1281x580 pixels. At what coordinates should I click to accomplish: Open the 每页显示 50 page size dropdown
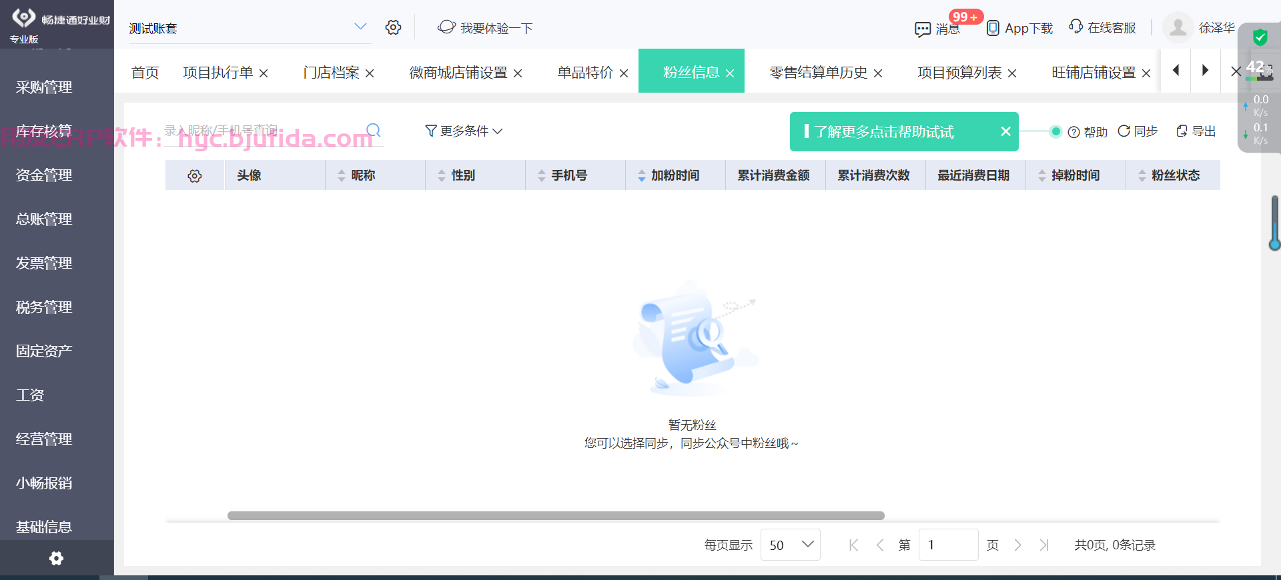tap(791, 545)
